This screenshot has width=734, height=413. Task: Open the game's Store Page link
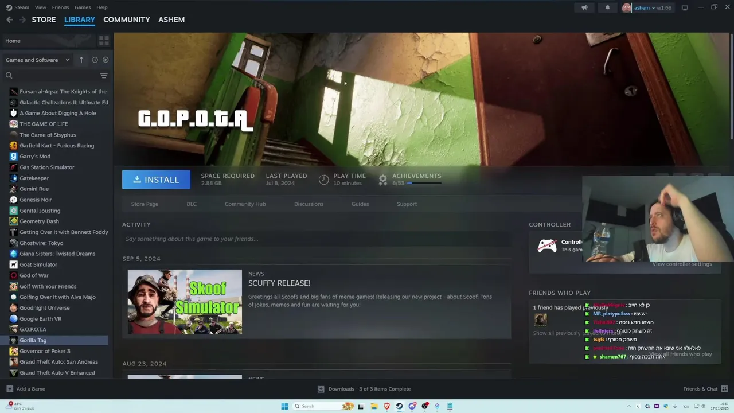coord(145,204)
